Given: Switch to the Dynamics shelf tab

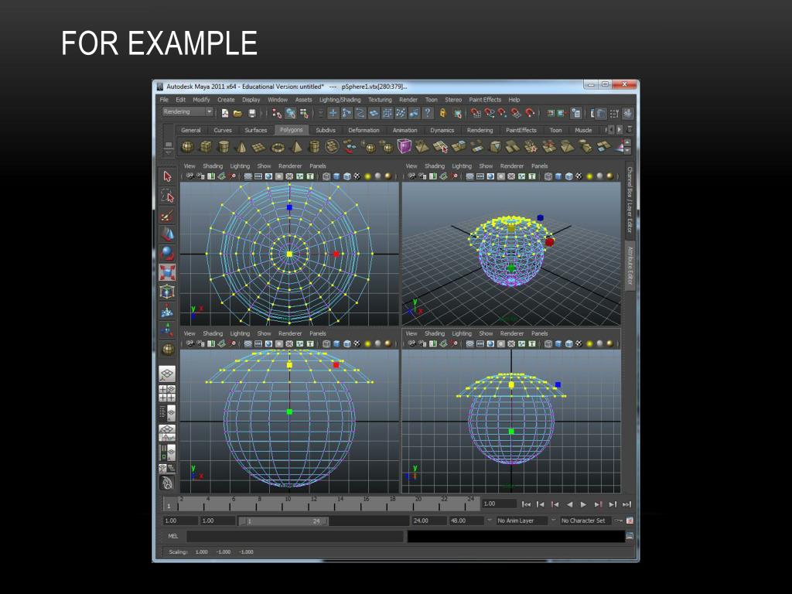Looking at the screenshot, I should coord(442,130).
